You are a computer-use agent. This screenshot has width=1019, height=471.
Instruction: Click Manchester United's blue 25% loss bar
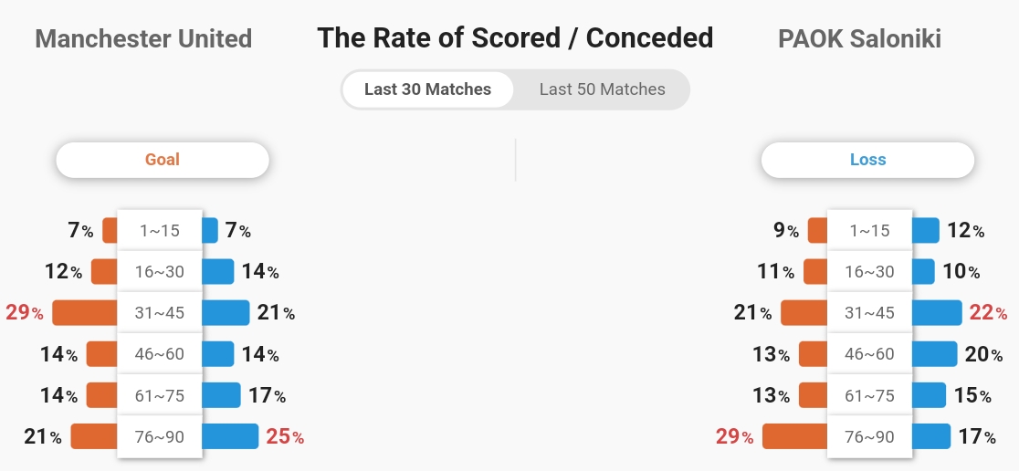[230, 436]
